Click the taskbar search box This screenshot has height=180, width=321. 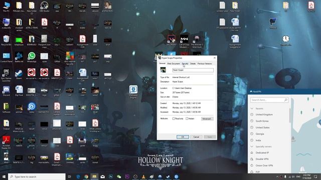[x=37, y=176]
